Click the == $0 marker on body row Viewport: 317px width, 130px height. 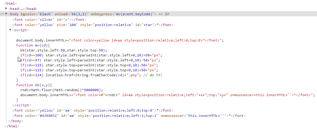pos(164,14)
